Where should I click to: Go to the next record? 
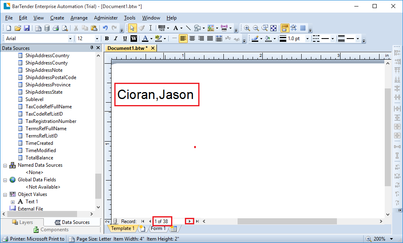[189, 221]
